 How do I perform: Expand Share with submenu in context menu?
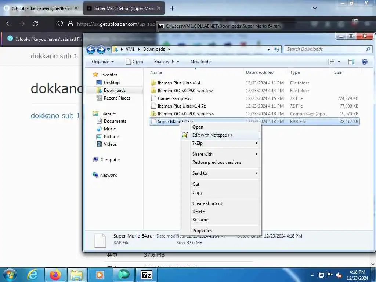point(220,154)
